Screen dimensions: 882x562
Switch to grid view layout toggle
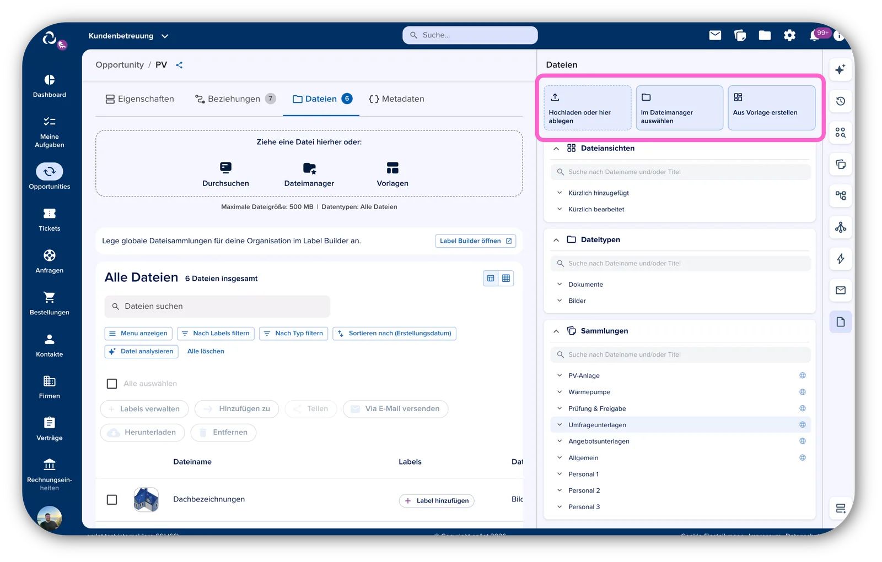(506, 279)
